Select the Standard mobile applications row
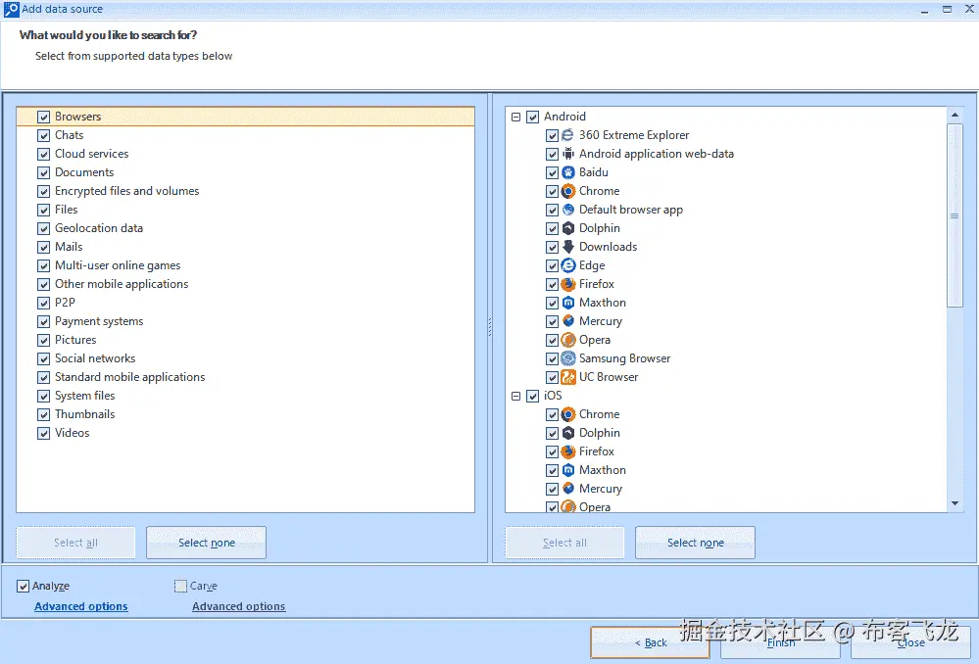Image resolution: width=979 pixels, height=664 pixels. [x=245, y=377]
